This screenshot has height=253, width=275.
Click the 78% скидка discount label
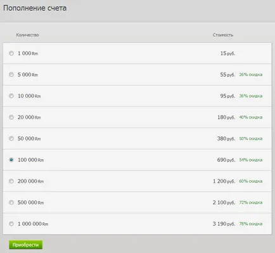[x=251, y=224]
